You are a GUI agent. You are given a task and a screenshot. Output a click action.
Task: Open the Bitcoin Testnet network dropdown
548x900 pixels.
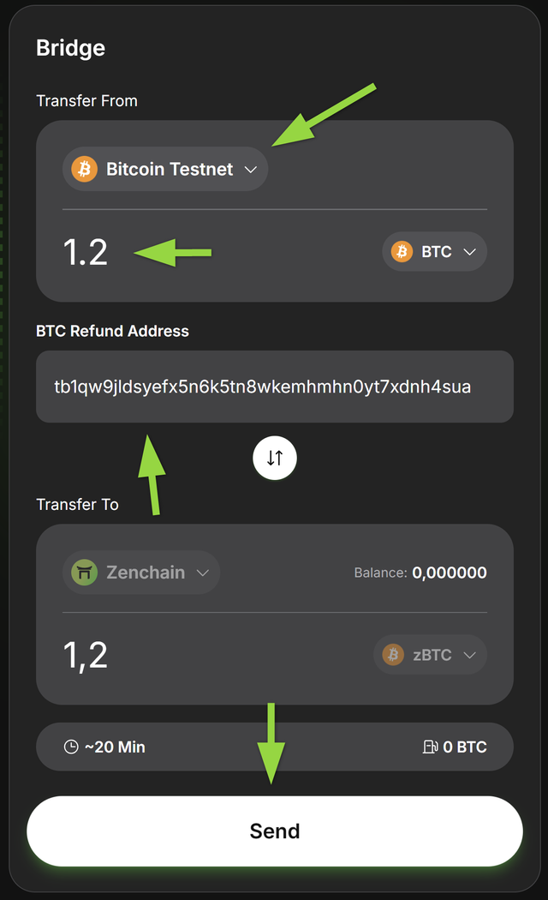click(250, 169)
